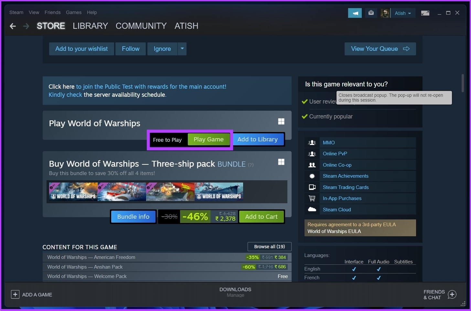Open the broadcast megaphone icon in the titlebar

coord(355,13)
